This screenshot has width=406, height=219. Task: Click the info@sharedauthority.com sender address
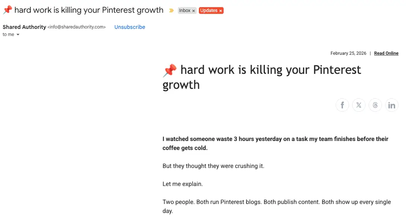pyautogui.click(x=77, y=27)
